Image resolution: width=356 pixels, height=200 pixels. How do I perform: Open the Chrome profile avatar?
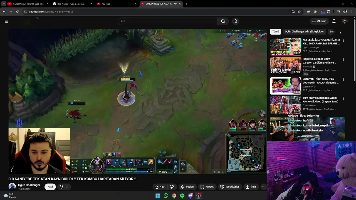click(345, 12)
